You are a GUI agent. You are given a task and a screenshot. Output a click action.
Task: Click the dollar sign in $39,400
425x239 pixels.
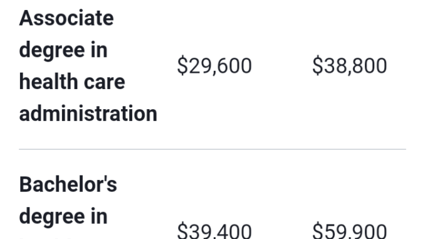coord(182,231)
